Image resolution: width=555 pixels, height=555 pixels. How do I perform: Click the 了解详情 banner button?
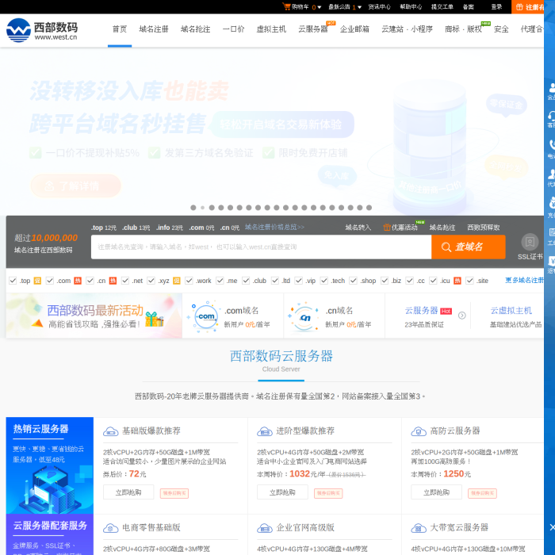click(76, 186)
